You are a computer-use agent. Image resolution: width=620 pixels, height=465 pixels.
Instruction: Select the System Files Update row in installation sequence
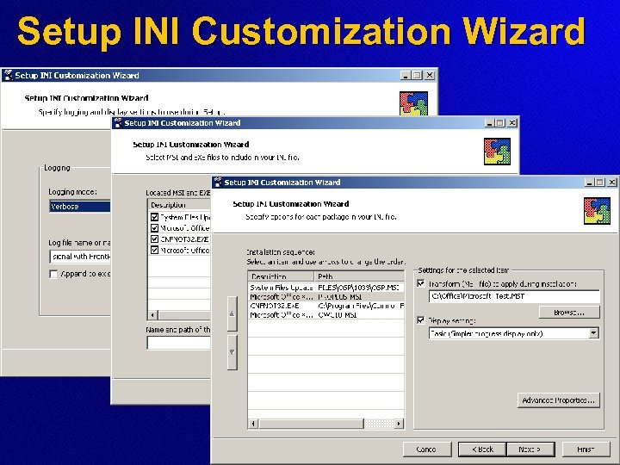coord(326,288)
